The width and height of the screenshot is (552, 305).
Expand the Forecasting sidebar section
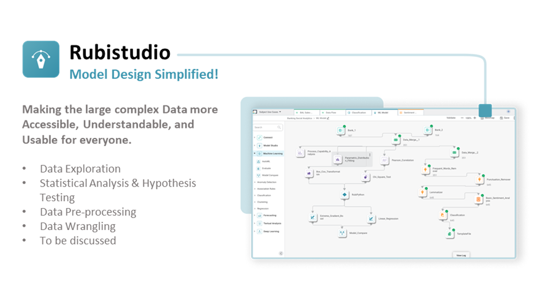pos(255,216)
